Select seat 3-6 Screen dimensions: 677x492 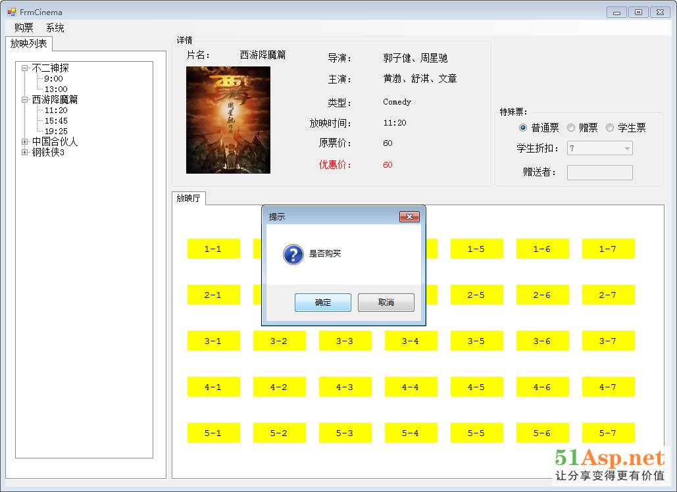tap(542, 341)
